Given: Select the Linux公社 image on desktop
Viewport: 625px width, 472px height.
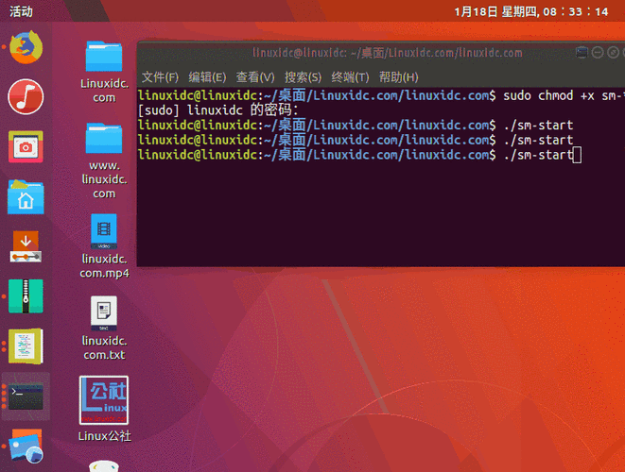Looking at the screenshot, I should (x=104, y=409).
